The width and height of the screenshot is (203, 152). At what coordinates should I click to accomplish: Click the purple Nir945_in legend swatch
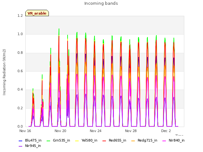(20, 146)
